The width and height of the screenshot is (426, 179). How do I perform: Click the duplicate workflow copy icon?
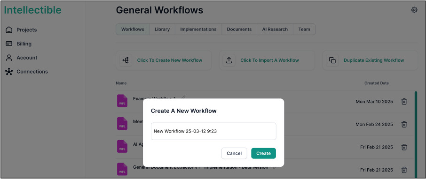coord(332,60)
